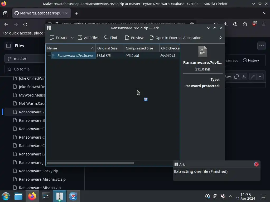
Task: Click the Wine glass taskbar icon
Action: tap(73, 196)
